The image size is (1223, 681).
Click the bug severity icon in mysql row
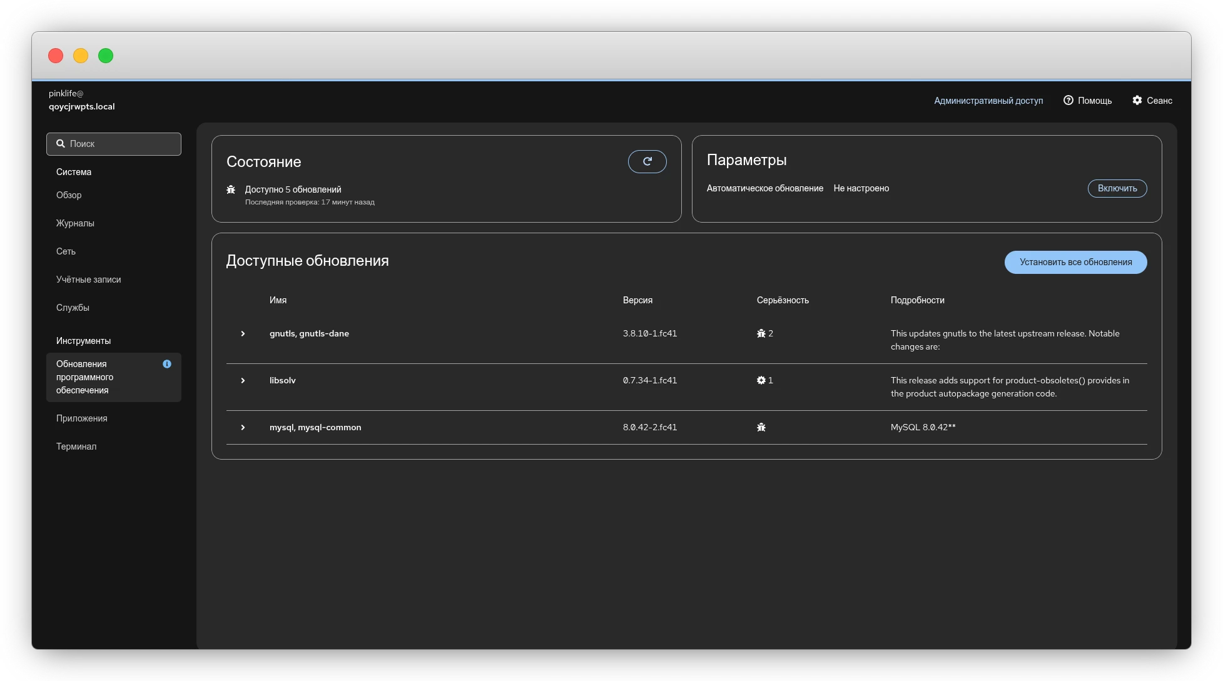[x=761, y=427]
